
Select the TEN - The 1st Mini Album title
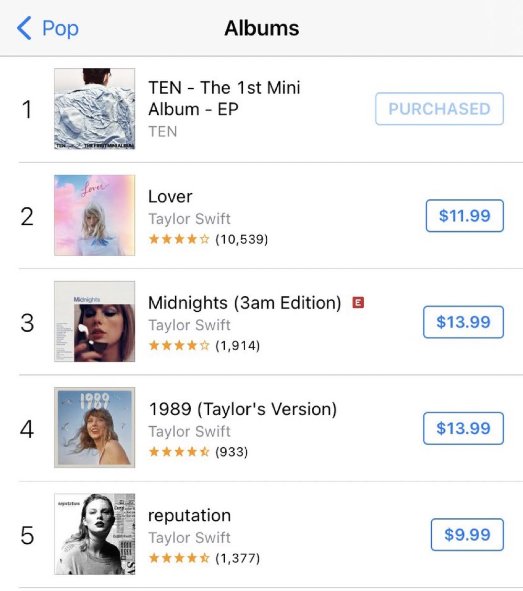click(224, 98)
